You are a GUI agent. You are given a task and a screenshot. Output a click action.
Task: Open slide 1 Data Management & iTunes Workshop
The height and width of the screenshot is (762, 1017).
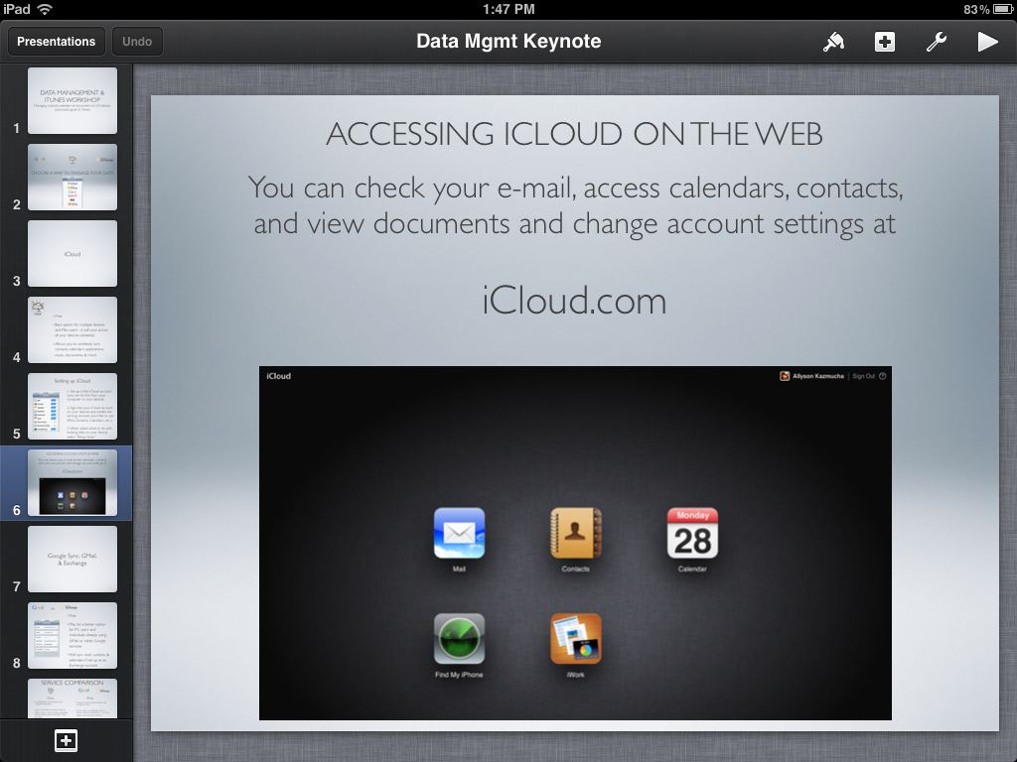click(72, 100)
